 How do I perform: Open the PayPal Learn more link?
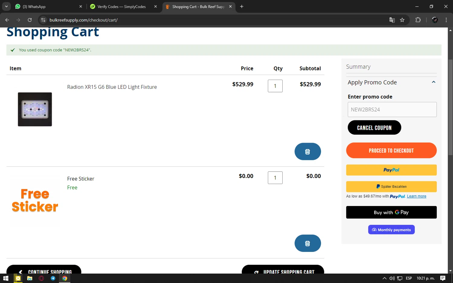pyautogui.click(x=416, y=196)
